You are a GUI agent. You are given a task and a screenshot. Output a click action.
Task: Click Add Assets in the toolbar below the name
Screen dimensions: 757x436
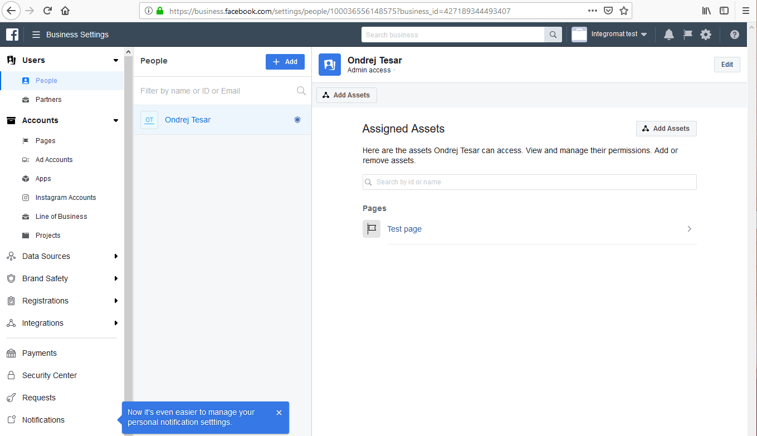point(346,95)
